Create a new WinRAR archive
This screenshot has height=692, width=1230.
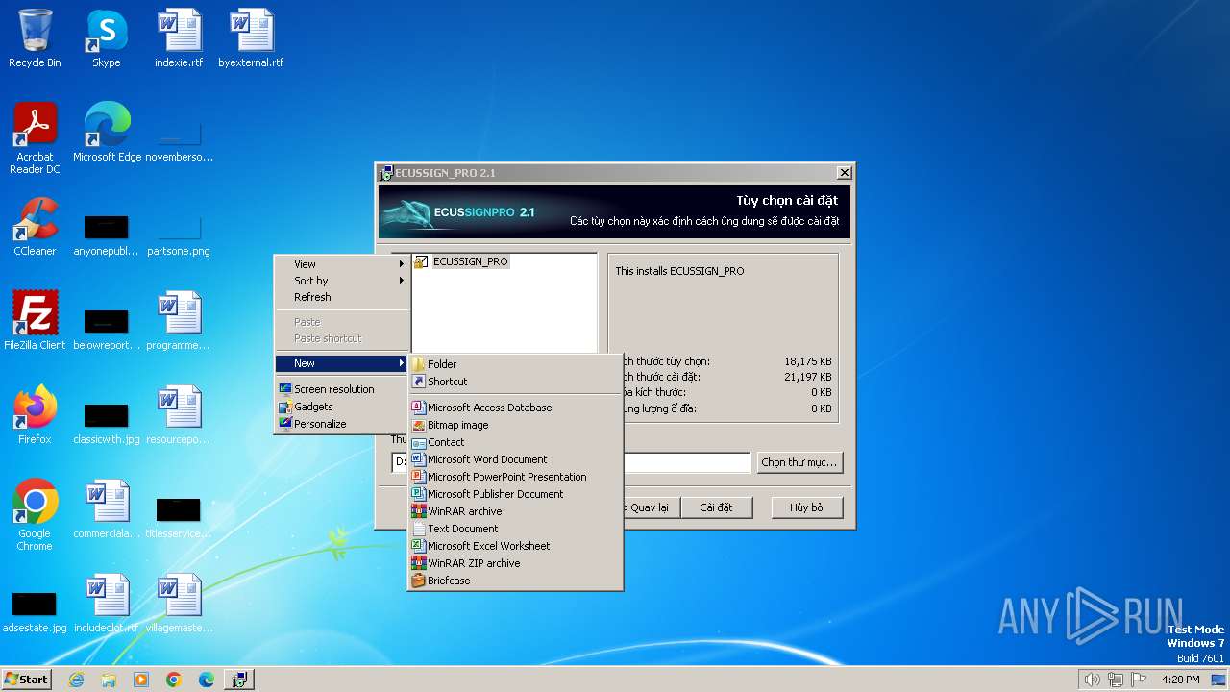tap(515, 511)
